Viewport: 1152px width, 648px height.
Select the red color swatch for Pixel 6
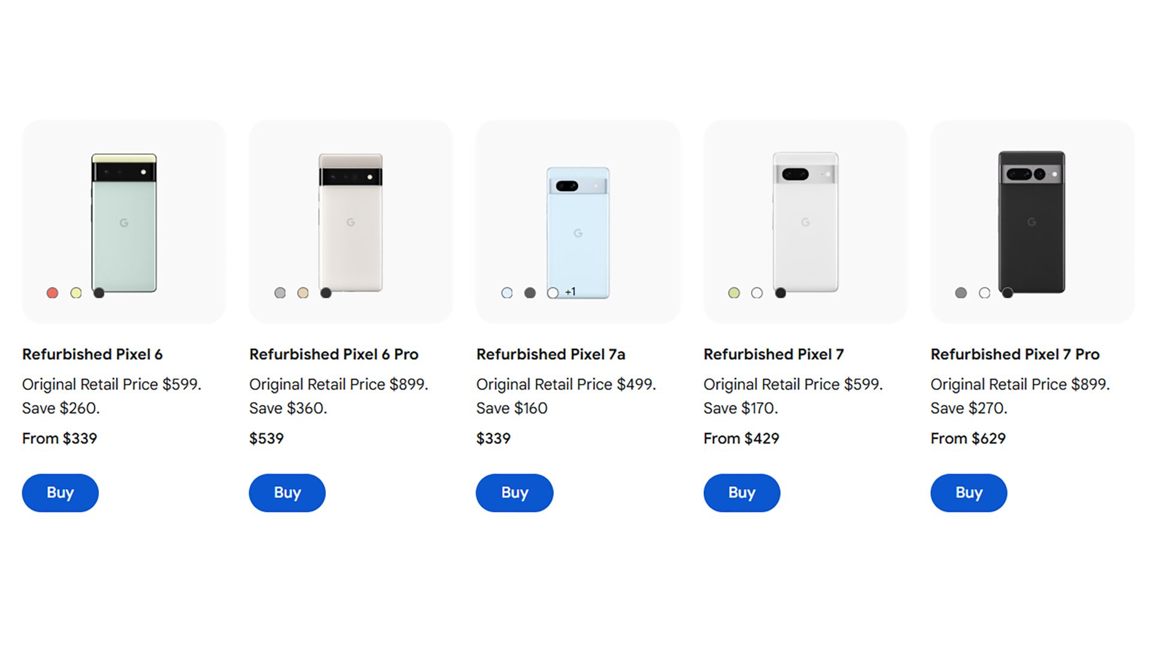pyautogui.click(x=53, y=293)
